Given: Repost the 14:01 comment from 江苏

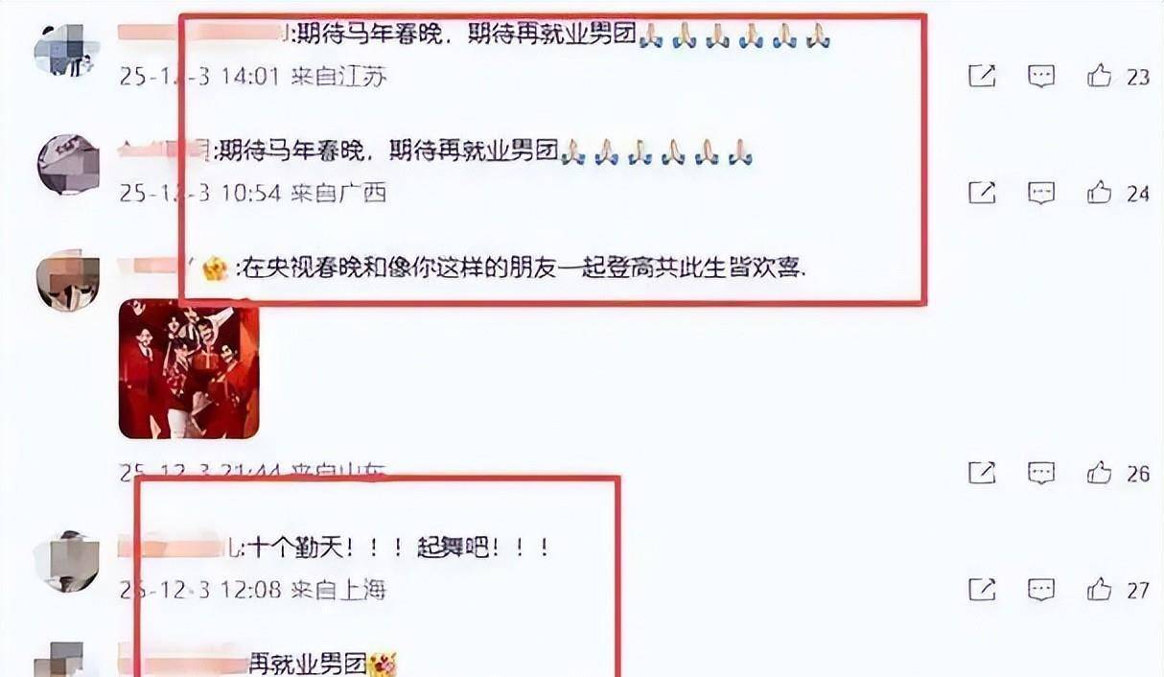Looking at the screenshot, I should point(982,77).
